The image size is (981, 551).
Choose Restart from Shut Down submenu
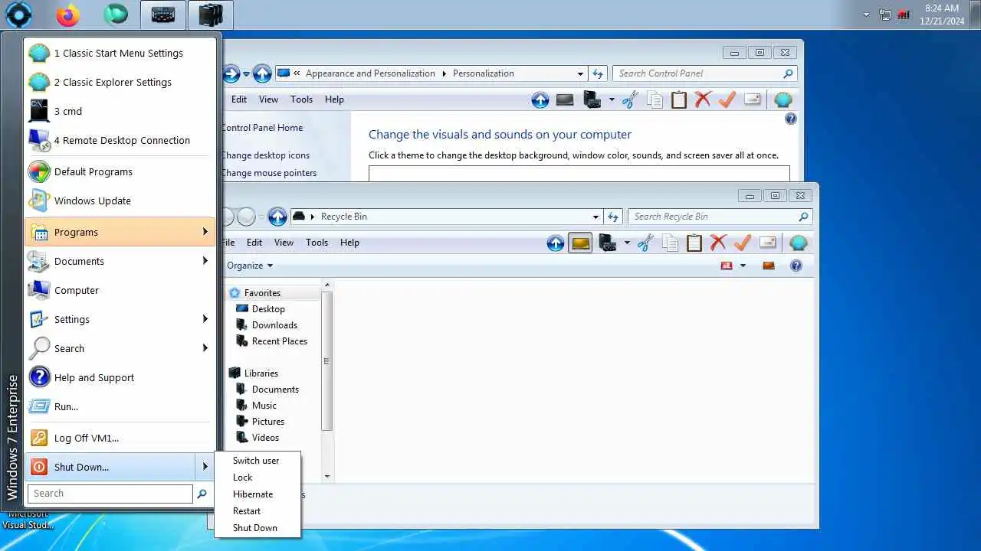coord(258,511)
